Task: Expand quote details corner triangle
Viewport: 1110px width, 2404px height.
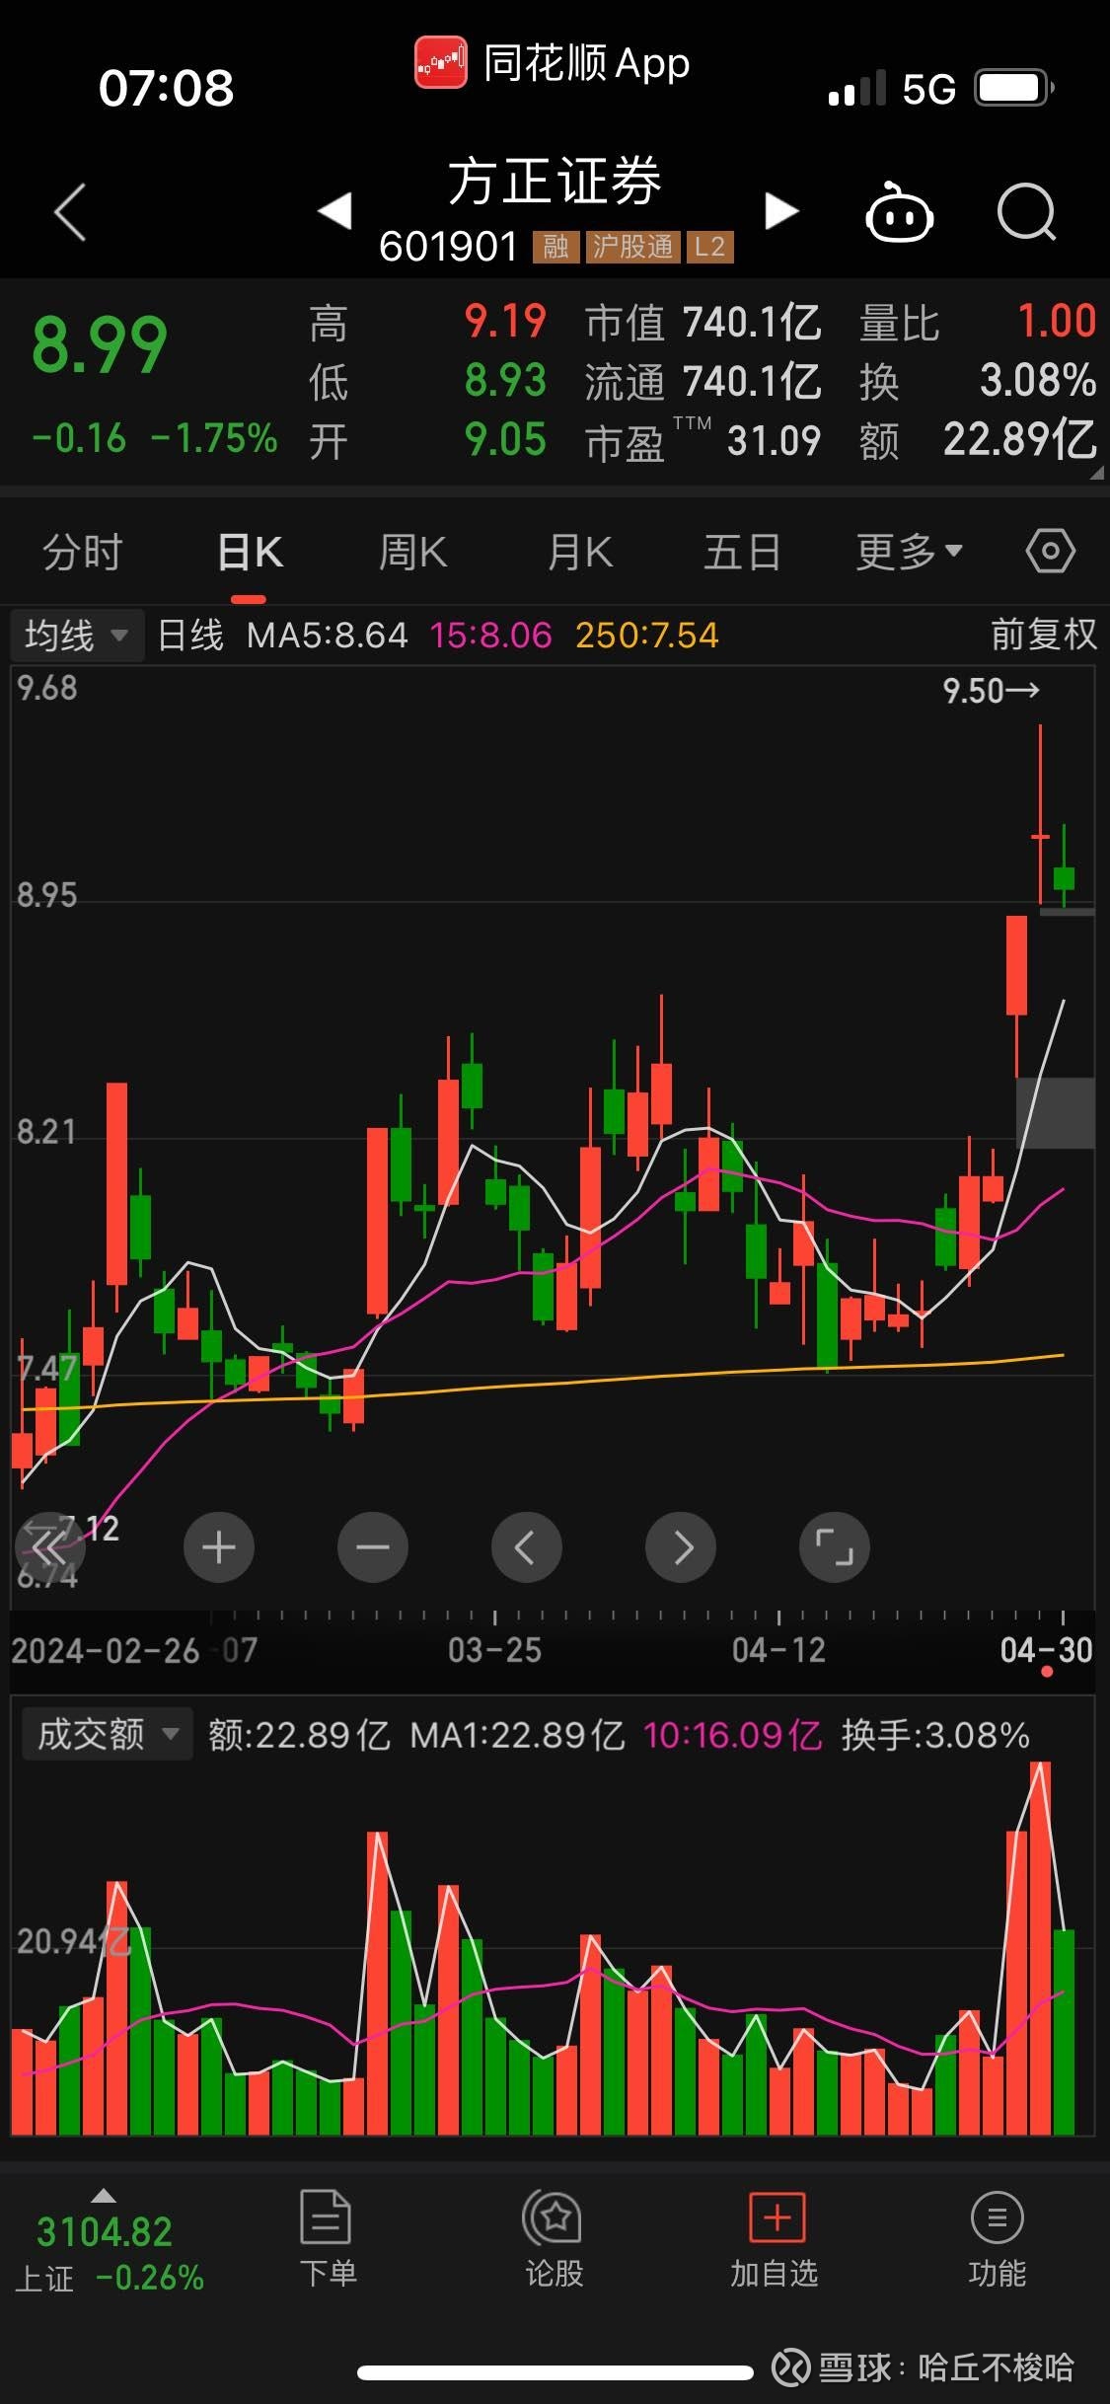Action: click(1096, 474)
